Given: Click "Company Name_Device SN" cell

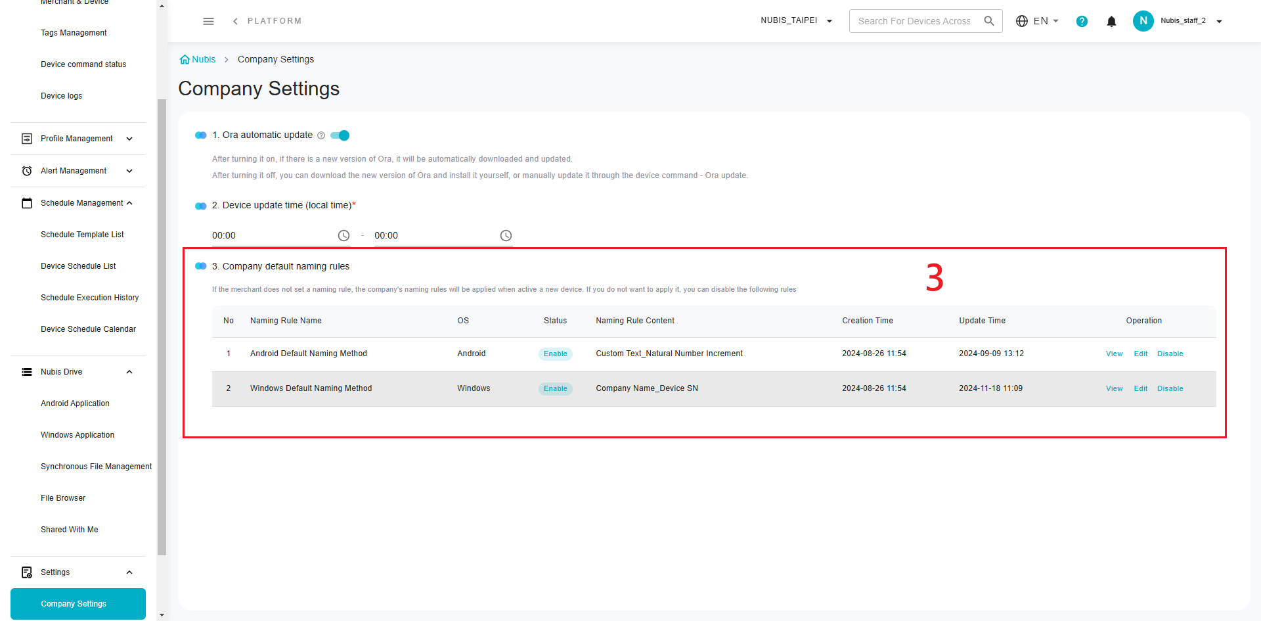Looking at the screenshot, I should coord(647,388).
